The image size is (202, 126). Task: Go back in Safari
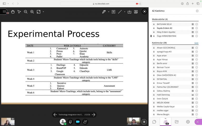pyautogui.click(x=13, y=4)
